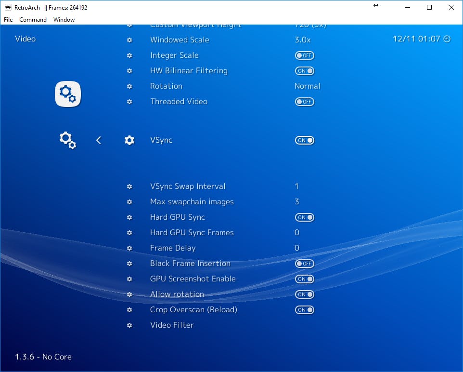Toggle the GPU Screenshot Enable switch
This screenshot has width=463, height=372.
305,279
